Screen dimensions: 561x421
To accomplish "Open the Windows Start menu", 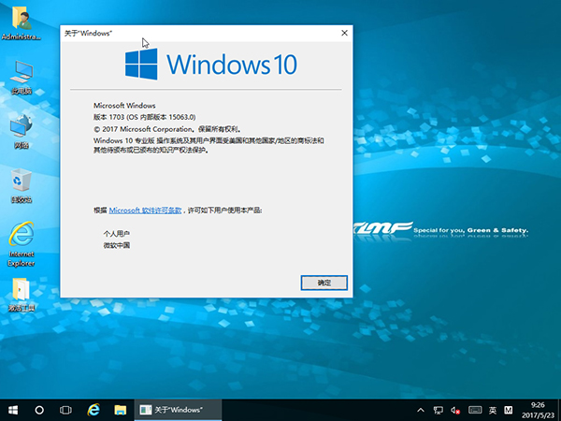I will (13, 410).
